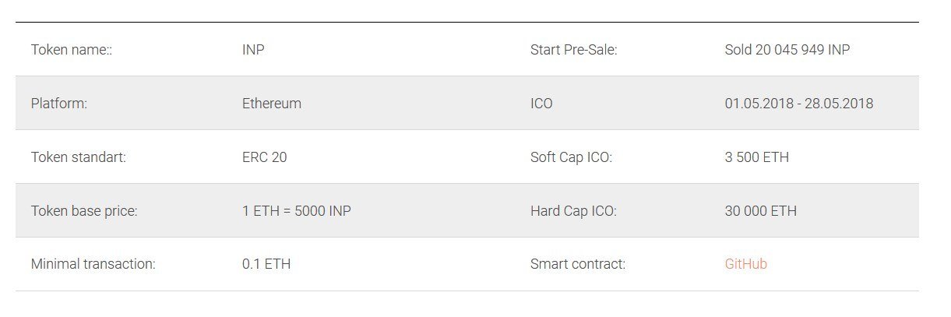
Task: Select the 3 500 ETH soft cap value
Action: click(756, 157)
